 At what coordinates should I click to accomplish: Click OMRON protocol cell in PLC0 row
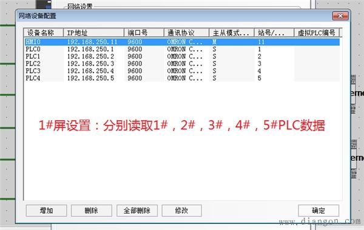[185, 49]
